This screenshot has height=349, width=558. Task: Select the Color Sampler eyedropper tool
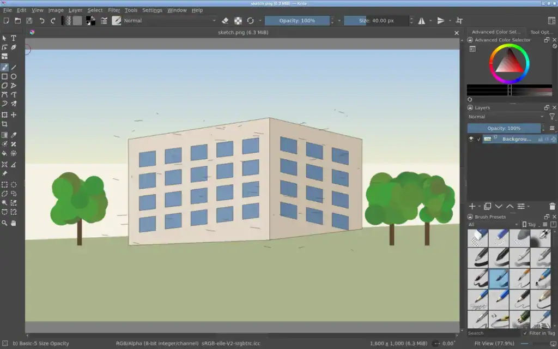(14, 135)
